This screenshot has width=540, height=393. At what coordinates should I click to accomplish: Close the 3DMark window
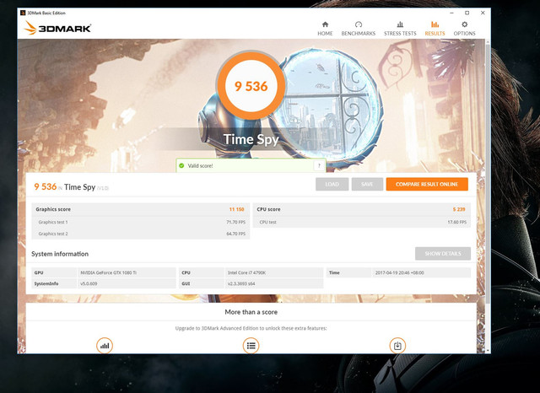[x=483, y=13]
